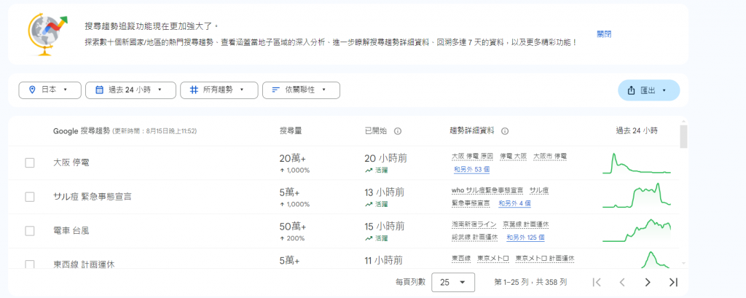
Task: Tick the checkbox for 東西線 計画運休
Action: click(x=29, y=264)
